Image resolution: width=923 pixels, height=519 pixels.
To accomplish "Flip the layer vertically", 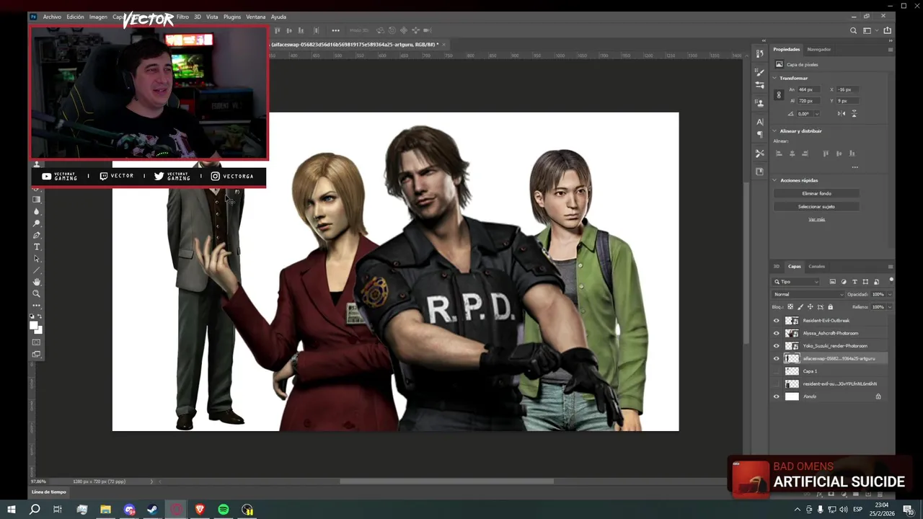I will [x=854, y=113].
